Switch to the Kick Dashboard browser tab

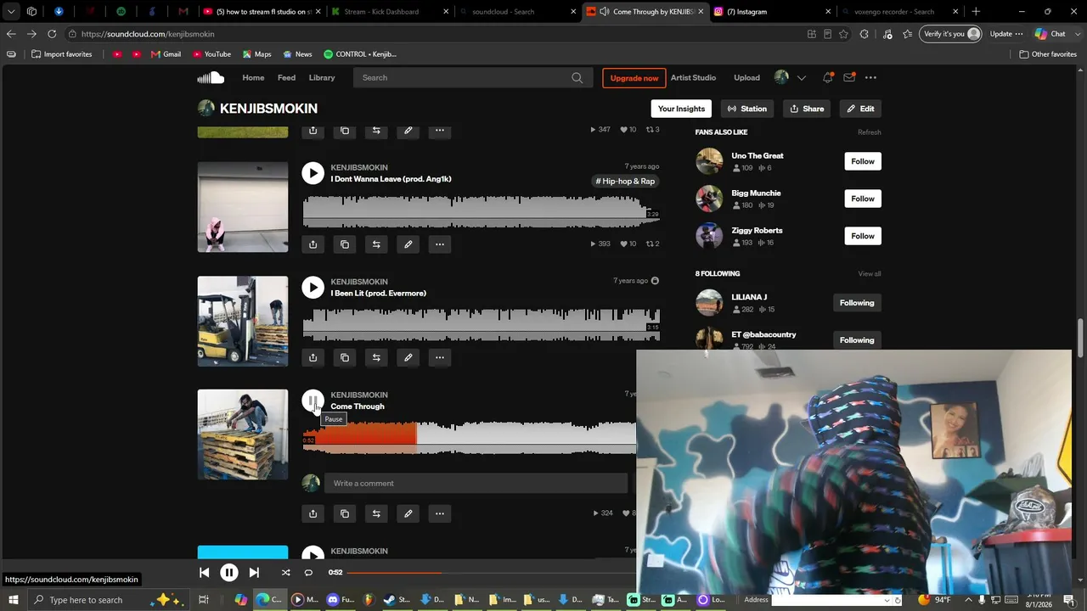point(388,12)
